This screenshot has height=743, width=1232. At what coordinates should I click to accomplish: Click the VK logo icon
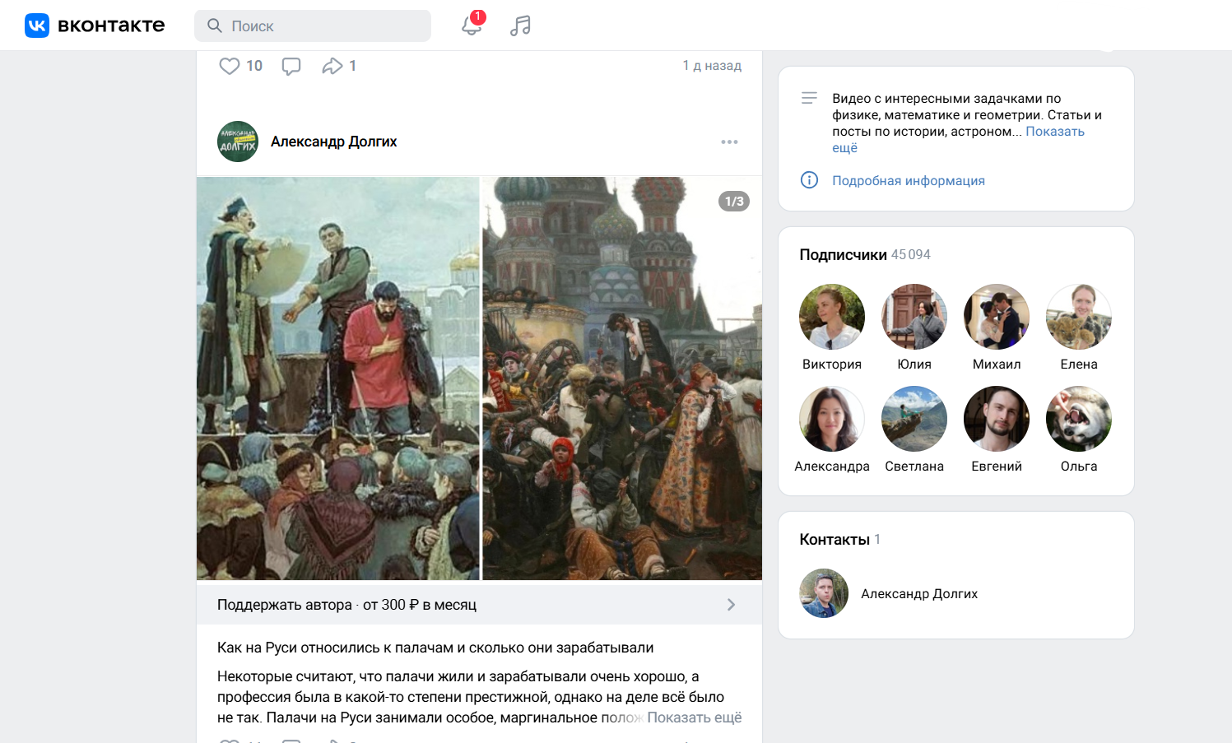coord(37,26)
